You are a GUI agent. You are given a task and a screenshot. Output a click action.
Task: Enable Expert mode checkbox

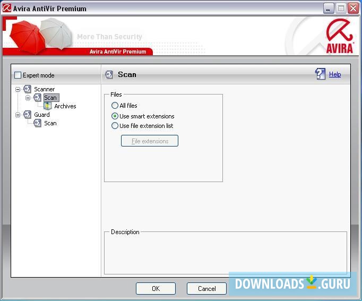tap(18, 75)
